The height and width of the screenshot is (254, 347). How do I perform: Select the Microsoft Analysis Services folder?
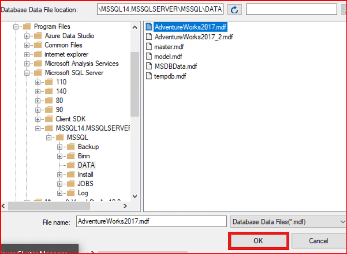click(81, 63)
